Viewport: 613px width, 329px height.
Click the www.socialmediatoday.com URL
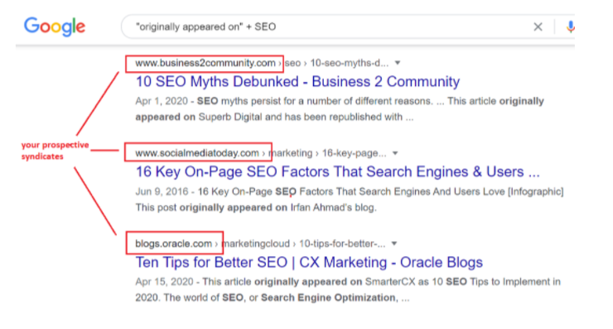click(x=197, y=153)
